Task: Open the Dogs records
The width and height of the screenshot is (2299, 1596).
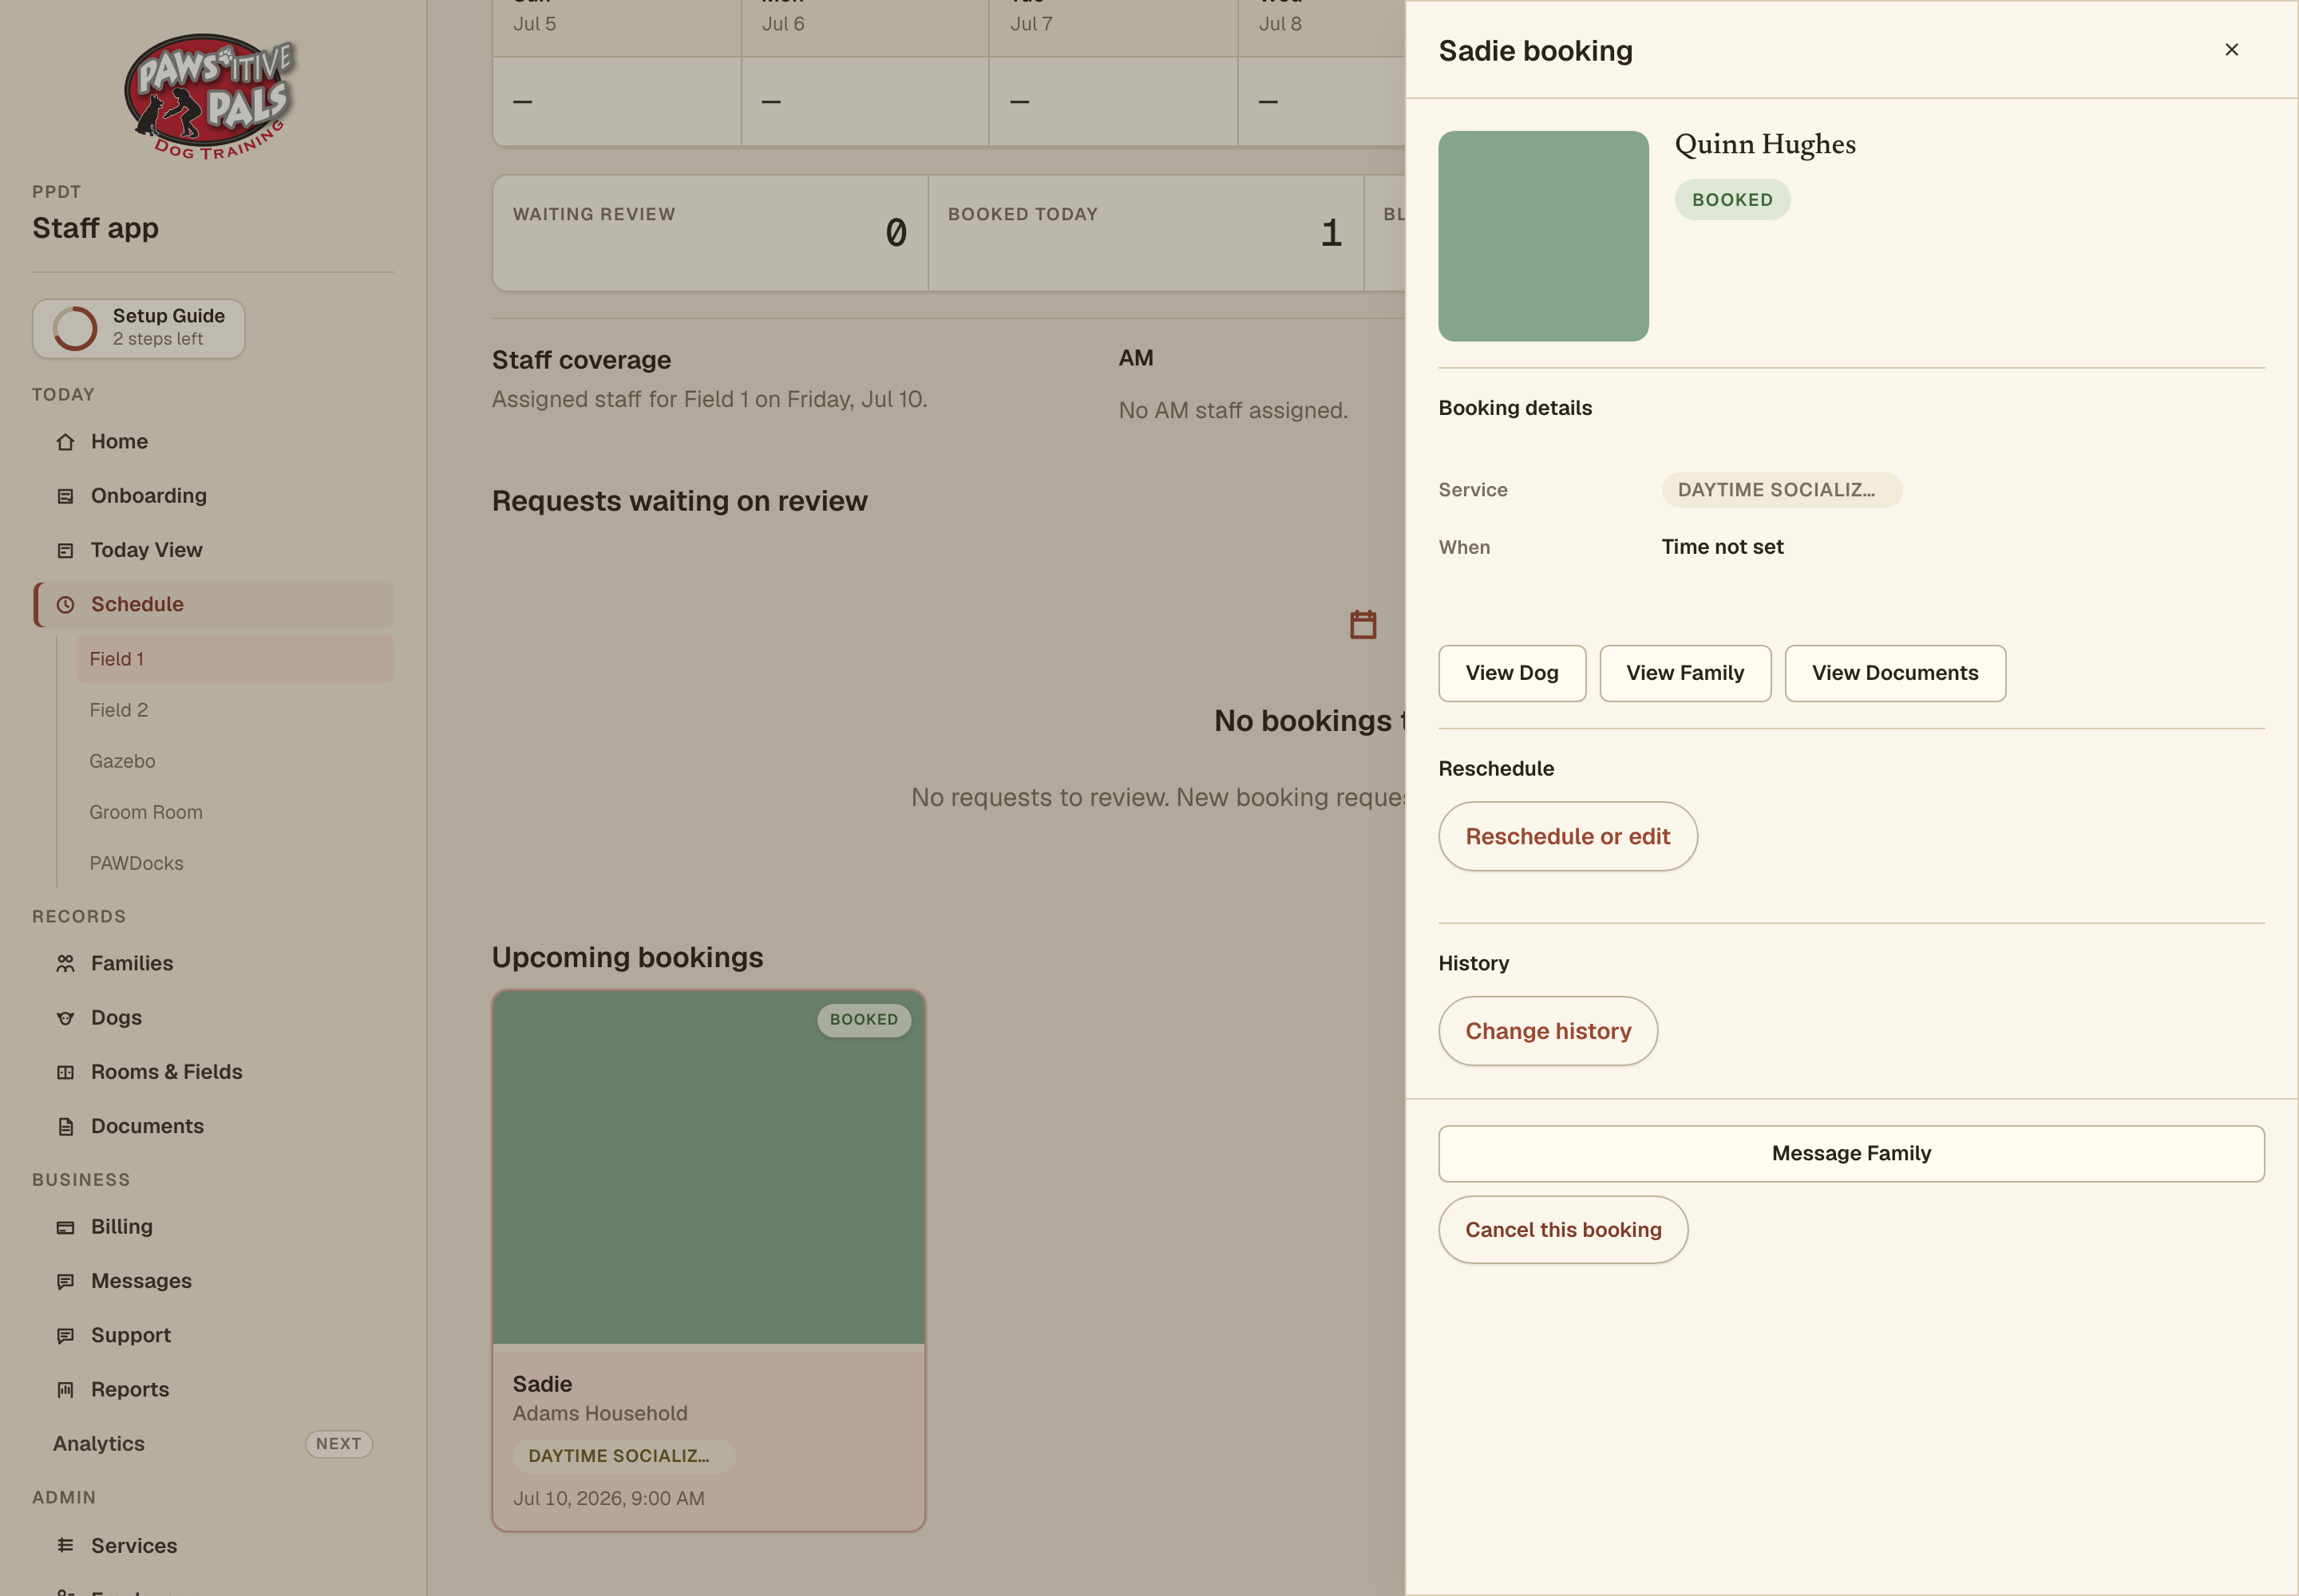Action: pos(213,1018)
